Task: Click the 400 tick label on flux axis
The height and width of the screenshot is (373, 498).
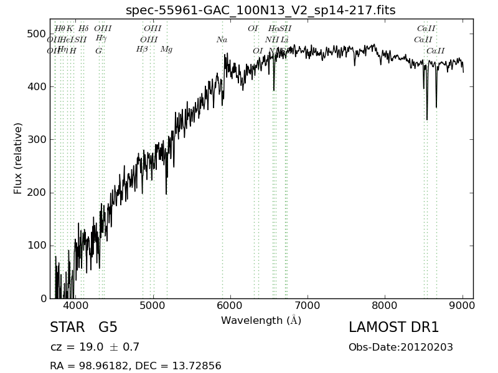Action: point(37,86)
